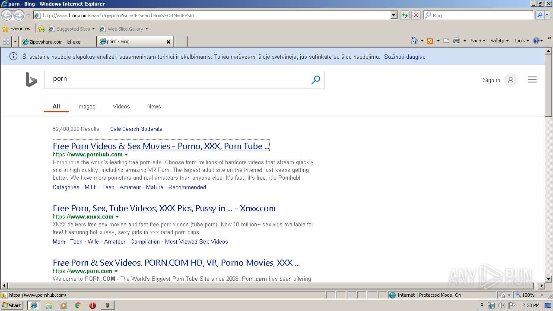Open a new blank tab
This screenshot has height=311, width=553.
181,42
